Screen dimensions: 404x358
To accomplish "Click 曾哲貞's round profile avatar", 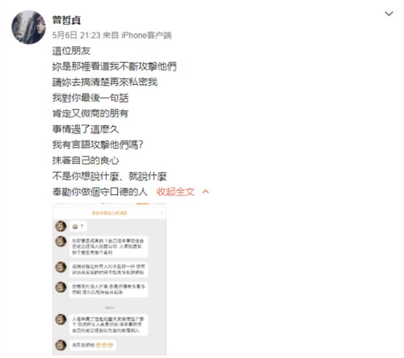I will pyautogui.click(x=29, y=27).
